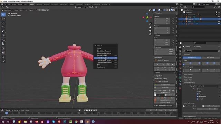Open the Render properties tab icon
The image size is (221, 124).
pos(180,51)
